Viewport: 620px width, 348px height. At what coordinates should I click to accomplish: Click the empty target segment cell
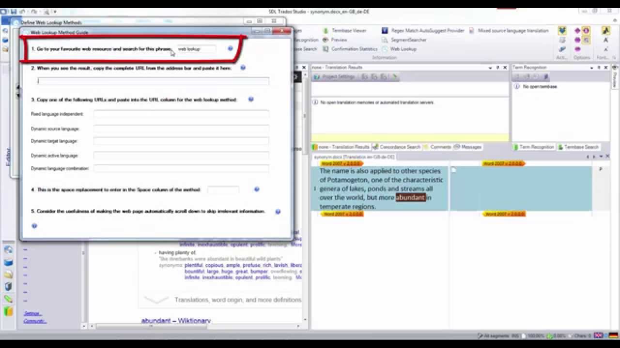[521, 188]
